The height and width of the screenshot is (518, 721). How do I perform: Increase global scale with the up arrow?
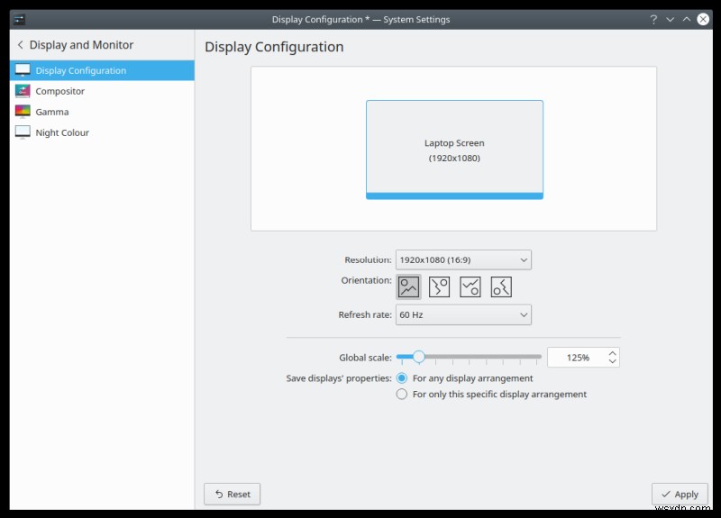tap(613, 353)
